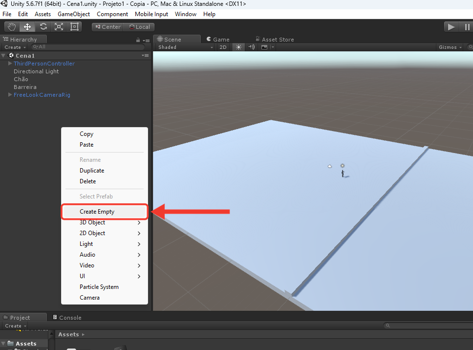Open the Component menu
This screenshot has width=473, height=350.
click(x=112, y=14)
